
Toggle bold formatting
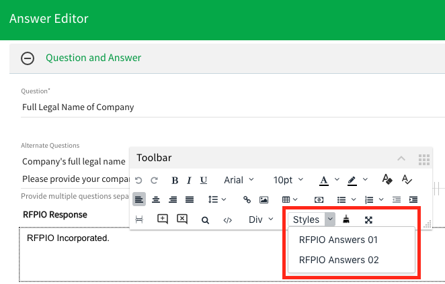tap(175, 180)
